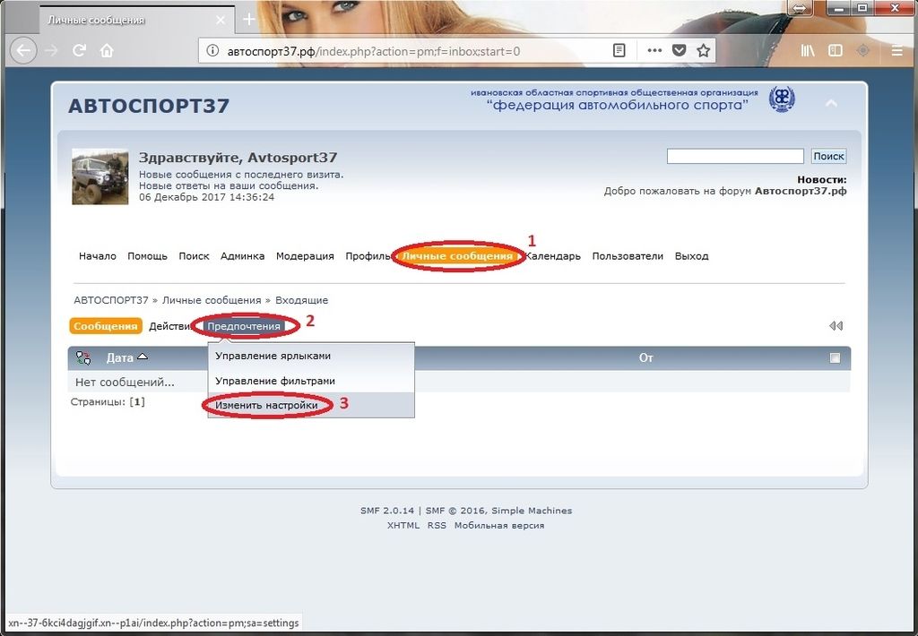This screenshot has width=918, height=636.
Task: Click Выход to log out
Action: tap(691, 256)
